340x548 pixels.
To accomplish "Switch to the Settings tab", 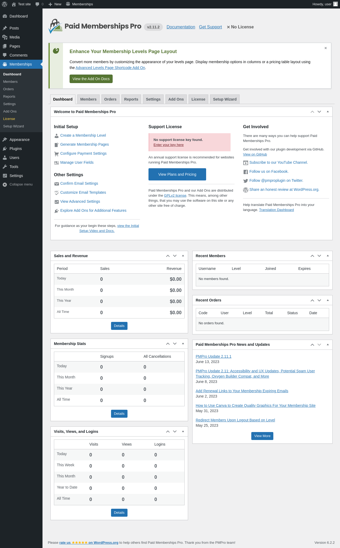I will point(153,99).
